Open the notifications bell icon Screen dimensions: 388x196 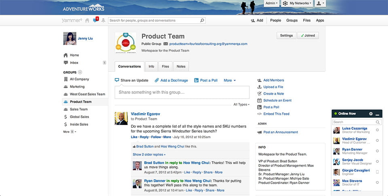103,21
